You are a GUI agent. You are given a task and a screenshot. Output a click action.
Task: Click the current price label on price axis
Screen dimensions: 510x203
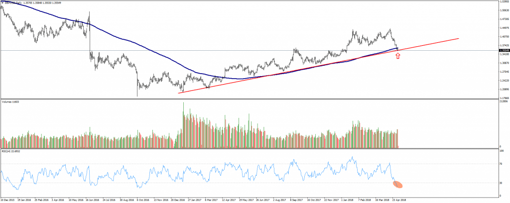click(x=504, y=50)
